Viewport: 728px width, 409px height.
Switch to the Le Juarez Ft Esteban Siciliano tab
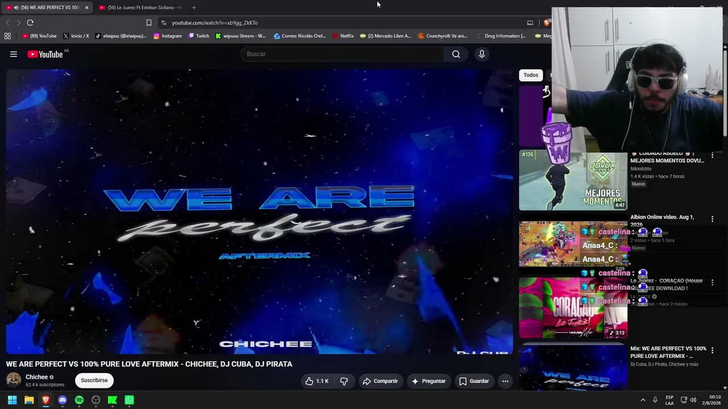[x=141, y=7]
